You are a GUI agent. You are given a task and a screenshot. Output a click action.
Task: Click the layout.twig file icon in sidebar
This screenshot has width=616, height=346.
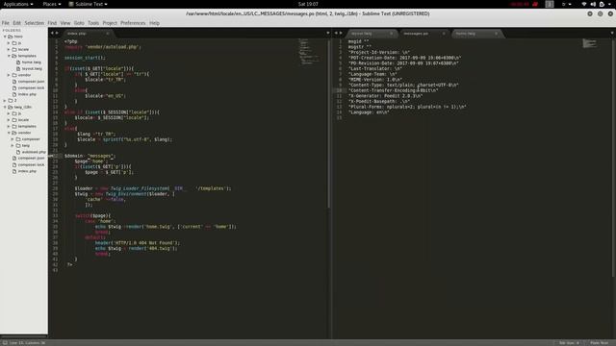pyautogui.click(x=18, y=68)
